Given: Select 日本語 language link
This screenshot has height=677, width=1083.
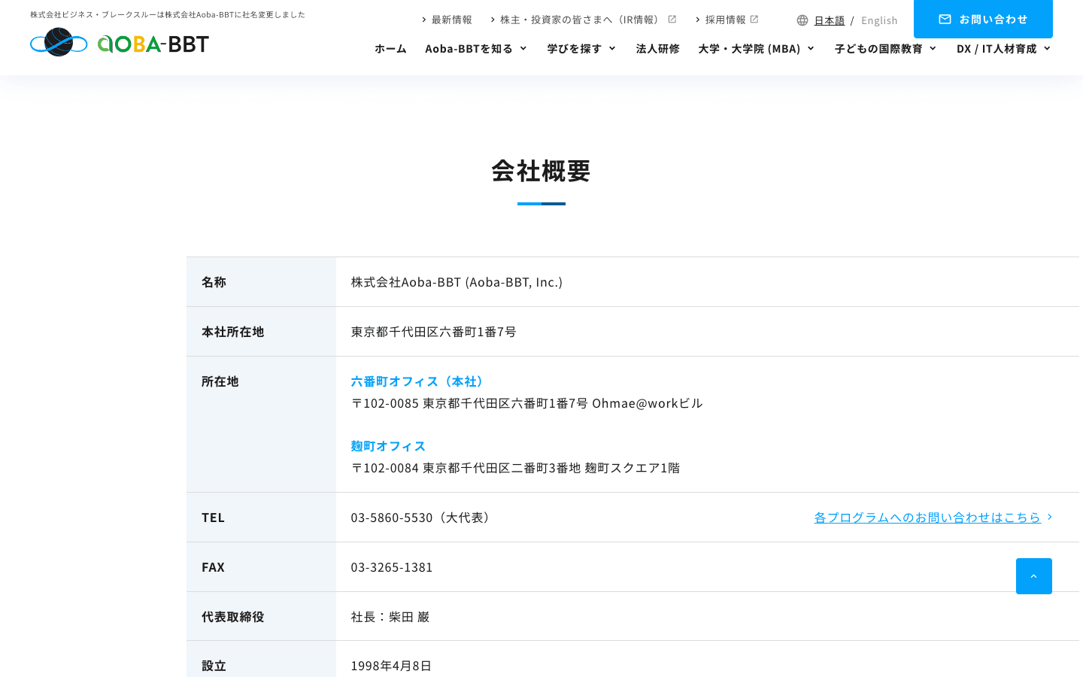Looking at the screenshot, I should 829,20.
